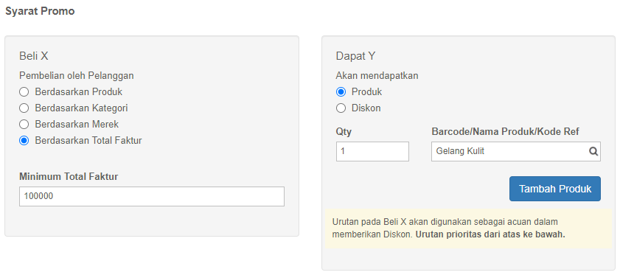Select Berdasarkan Total Faktur radio button

click(x=24, y=141)
